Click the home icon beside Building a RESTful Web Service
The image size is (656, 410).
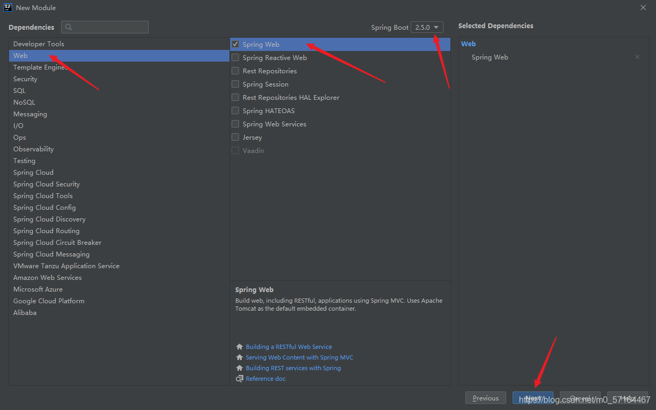click(240, 347)
